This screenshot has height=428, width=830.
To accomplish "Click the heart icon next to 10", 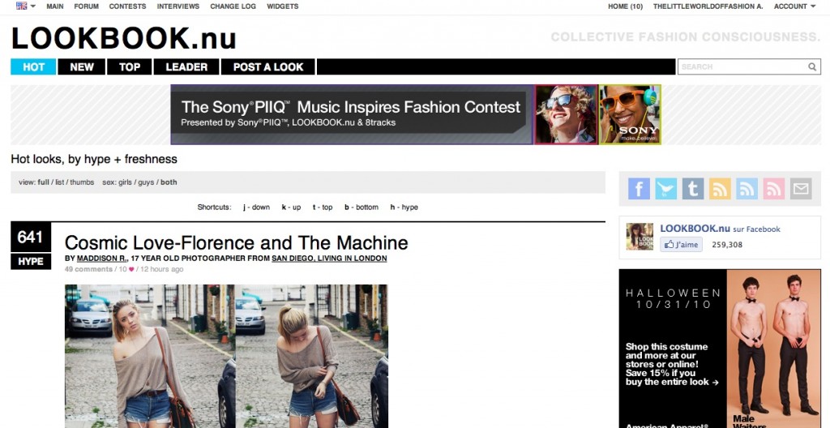I will point(131,269).
